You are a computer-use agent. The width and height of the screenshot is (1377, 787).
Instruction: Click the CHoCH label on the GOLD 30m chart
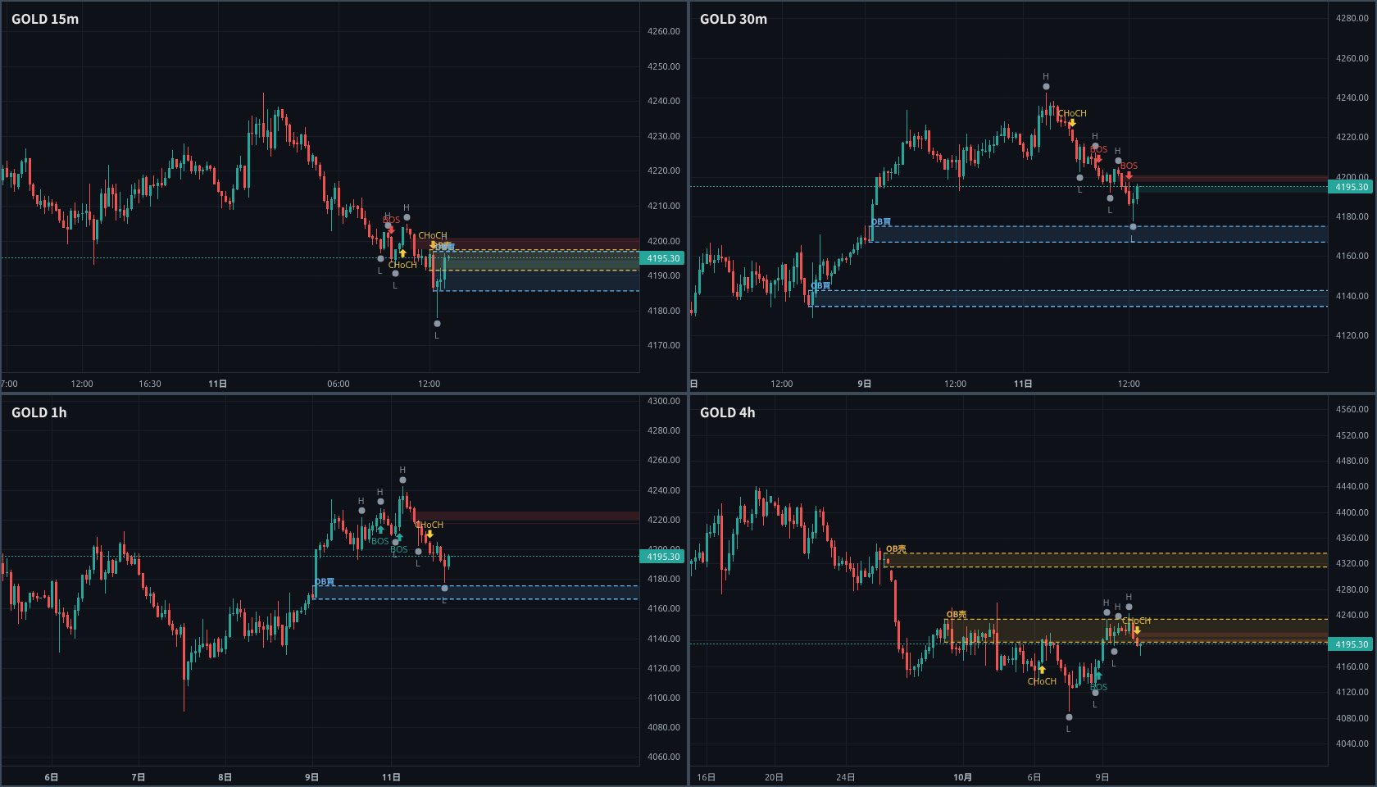(1072, 113)
